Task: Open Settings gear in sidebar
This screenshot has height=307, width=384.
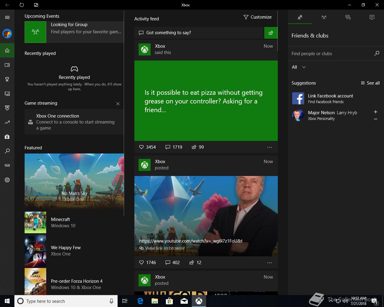Action: pyautogui.click(x=7, y=180)
